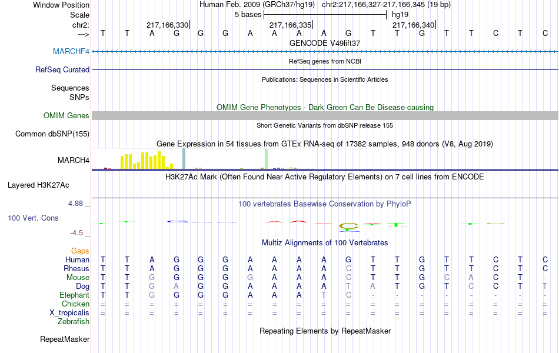Click the Chicken alignment row label

[75, 304]
